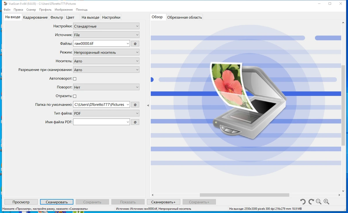Open the Профиль menu
This screenshot has width=348, height=213.
point(45,10)
